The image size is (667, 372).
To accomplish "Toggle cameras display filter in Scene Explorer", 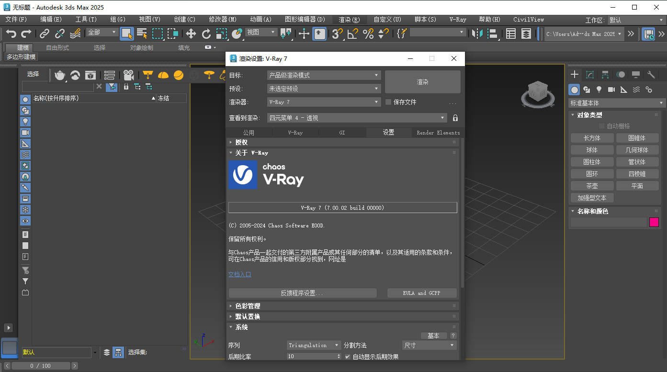I will (25, 133).
